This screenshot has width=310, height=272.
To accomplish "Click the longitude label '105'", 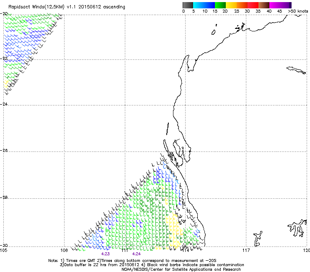I will coord(3,251).
